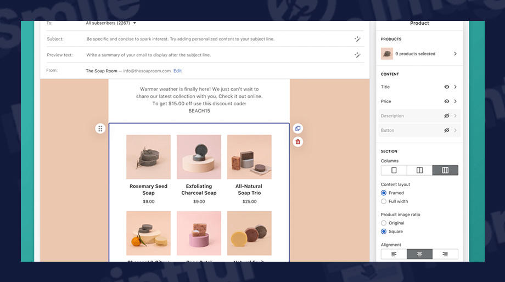Duplicate the selected product section
This screenshot has height=282, width=505.
[x=298, y=128]
